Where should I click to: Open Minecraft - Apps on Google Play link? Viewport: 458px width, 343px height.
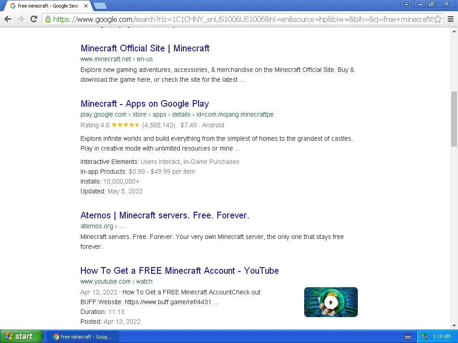coord(144,104)
